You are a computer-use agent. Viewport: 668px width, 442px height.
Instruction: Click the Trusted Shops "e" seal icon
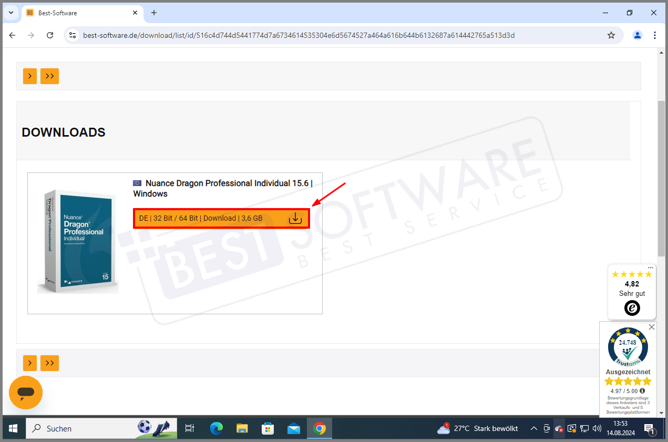coord(631,308)
